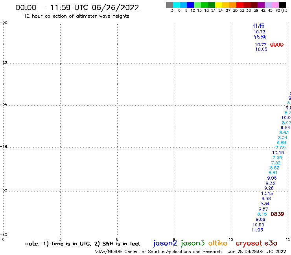Click the 10.05 wave height value
The image size is (291, 255).
pos(261,49)
